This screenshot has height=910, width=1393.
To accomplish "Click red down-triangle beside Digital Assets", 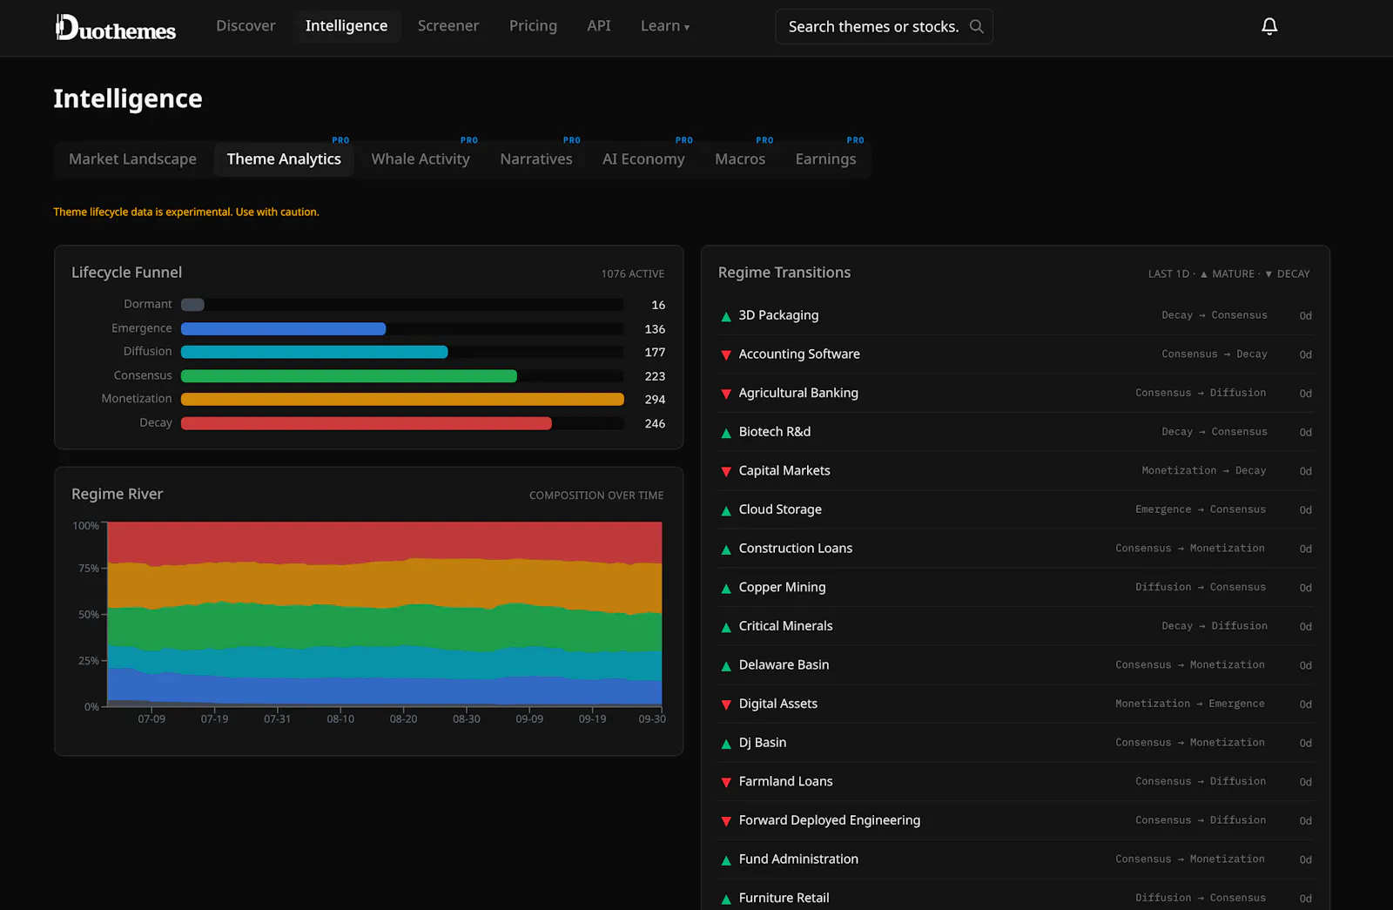I will pyautogui.click(x=726, y=704).
